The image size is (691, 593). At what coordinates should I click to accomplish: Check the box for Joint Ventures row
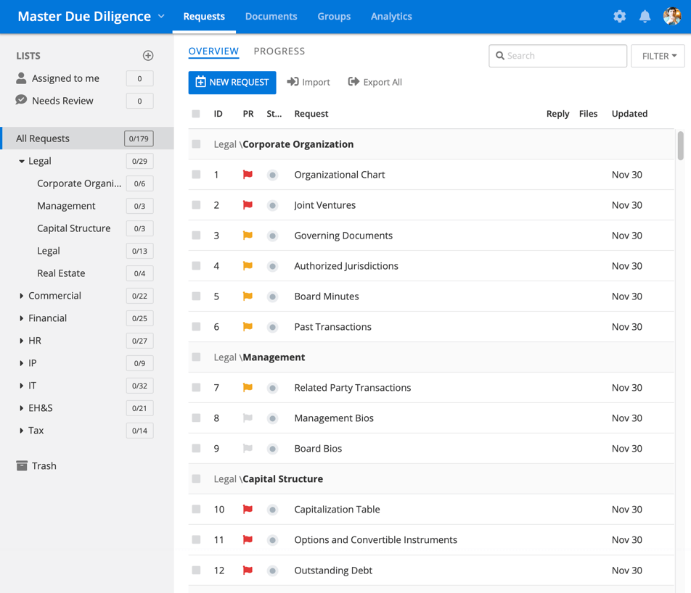(x=196, y=205)
